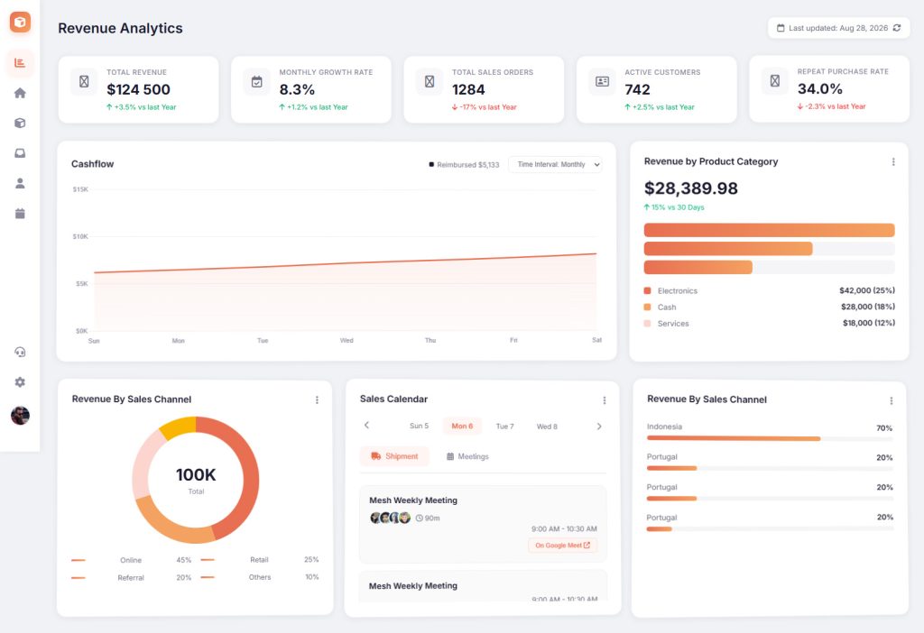Click the $124 500 total revenue value
This screenshot has width=924, height=633.
pos(138,89)
